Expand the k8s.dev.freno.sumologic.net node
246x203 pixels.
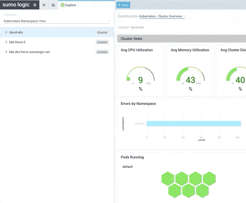[6, 52]
